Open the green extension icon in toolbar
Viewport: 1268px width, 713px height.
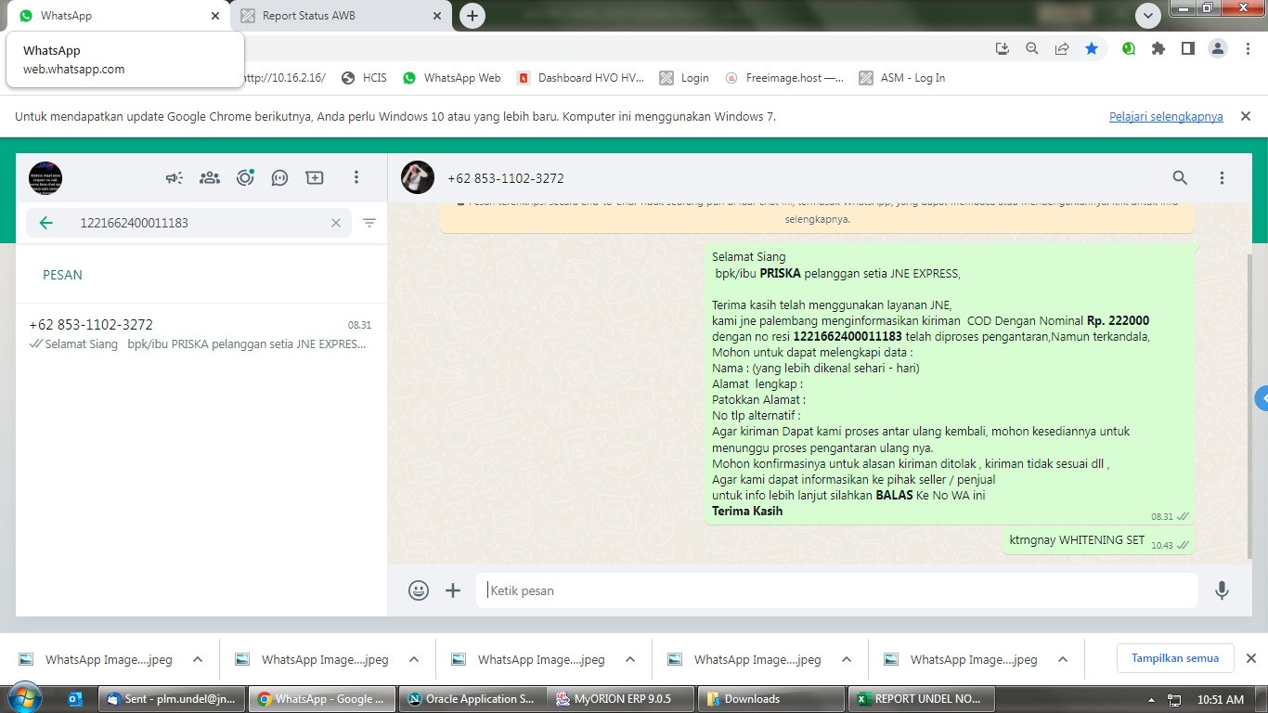coord(1129,48)
